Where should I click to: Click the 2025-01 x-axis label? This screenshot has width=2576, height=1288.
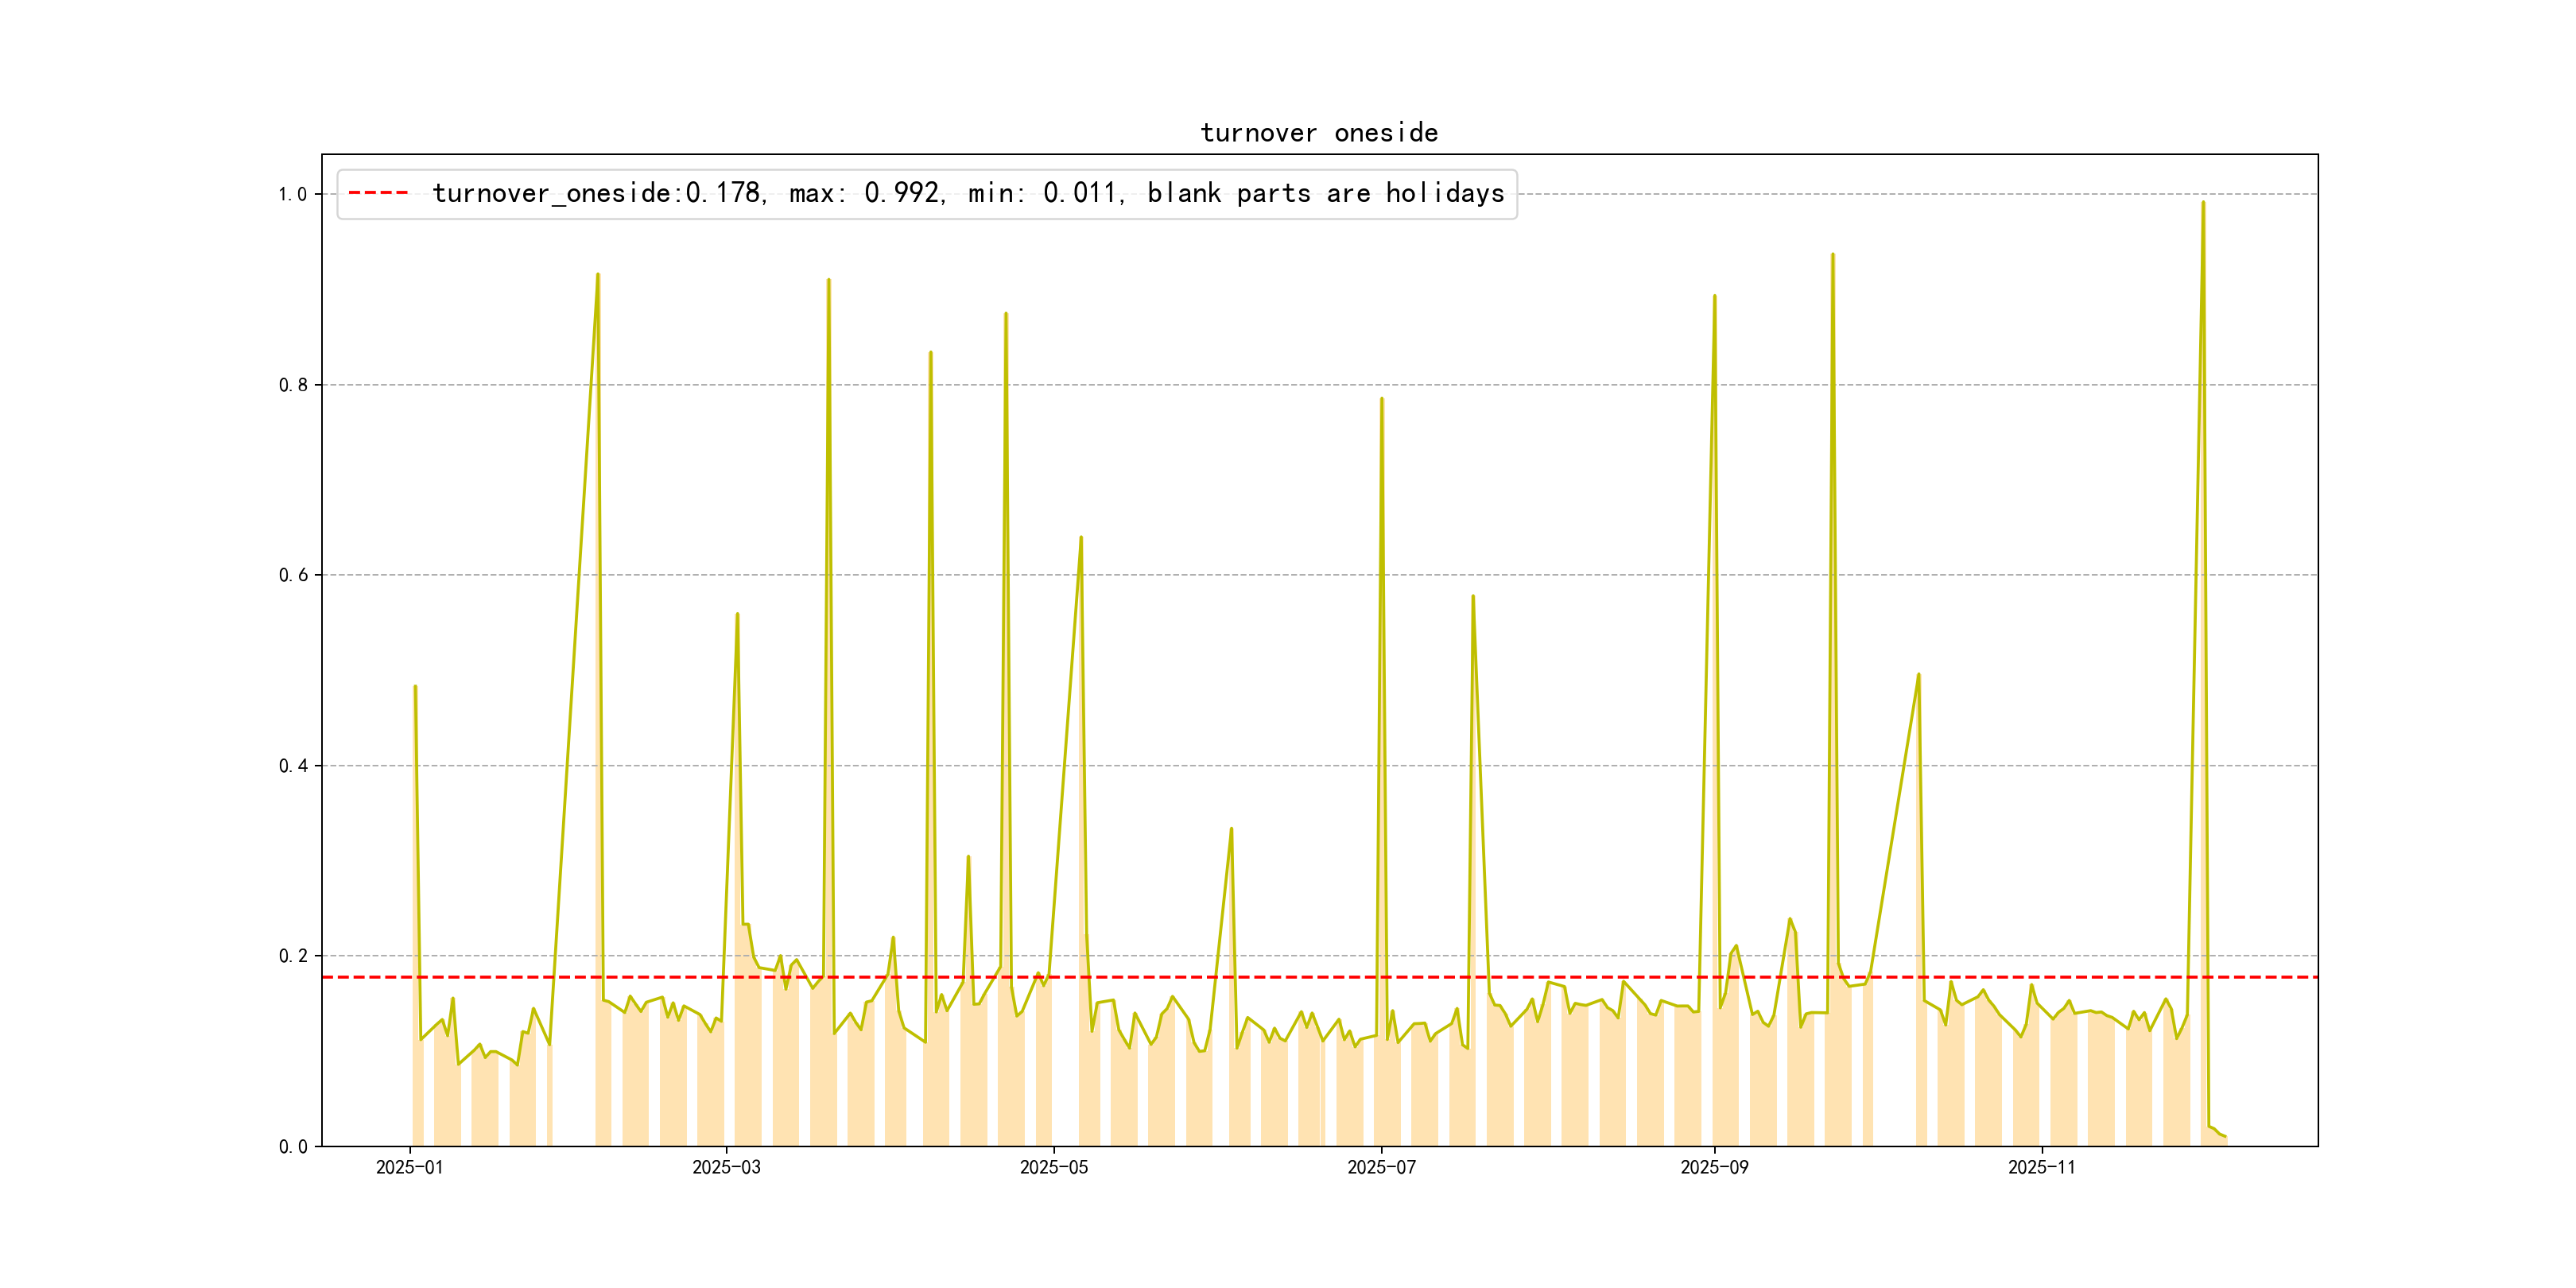pos(409,1167)
